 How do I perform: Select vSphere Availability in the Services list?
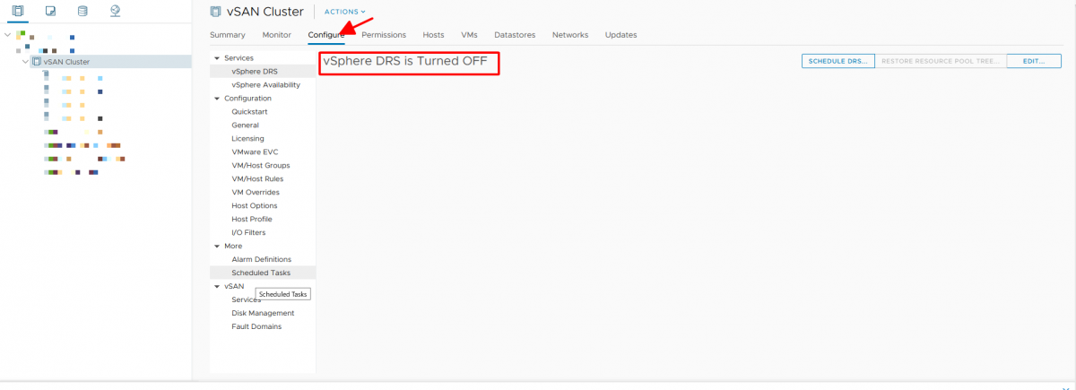(265, 85)
